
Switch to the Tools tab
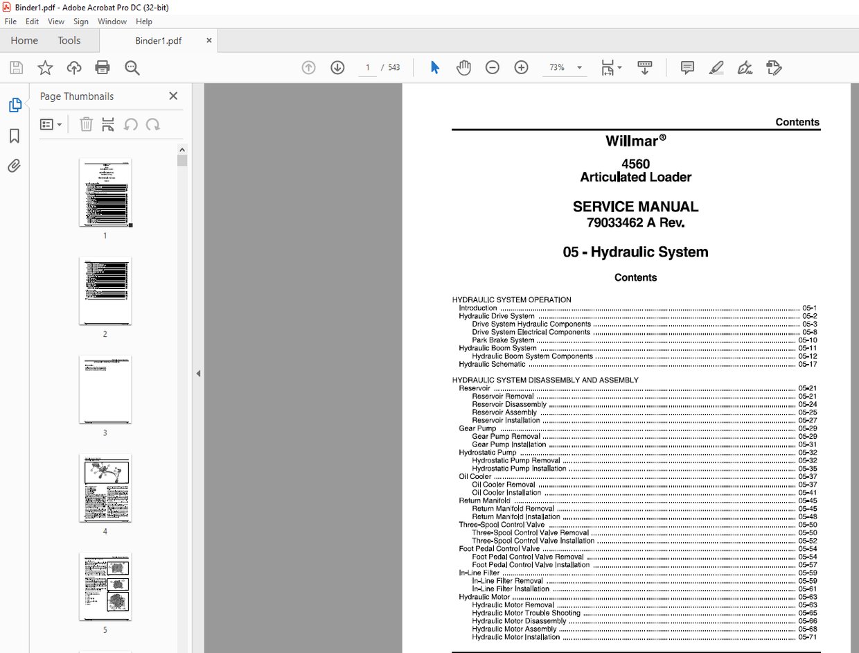coord(69,40)
